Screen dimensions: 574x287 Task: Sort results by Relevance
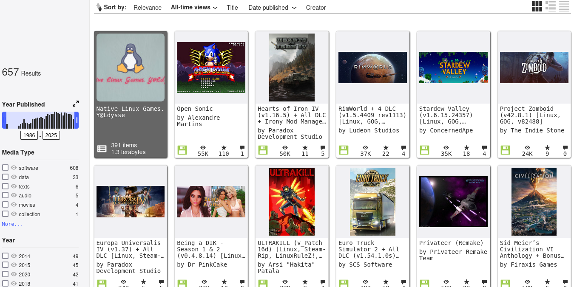click(148, 8)
